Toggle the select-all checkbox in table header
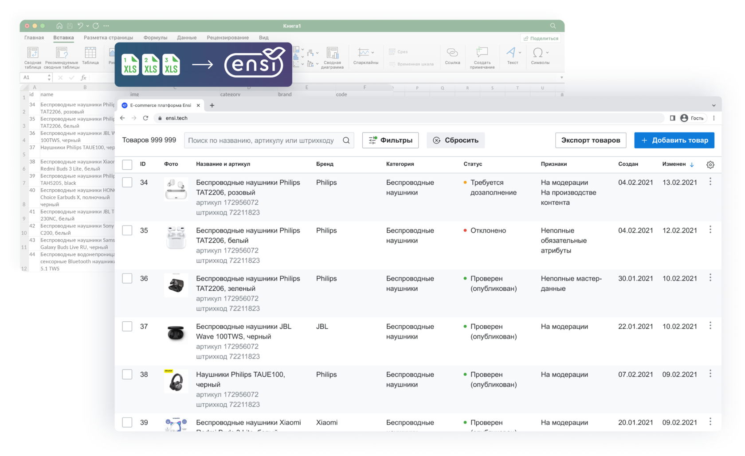 coord(127,164)
